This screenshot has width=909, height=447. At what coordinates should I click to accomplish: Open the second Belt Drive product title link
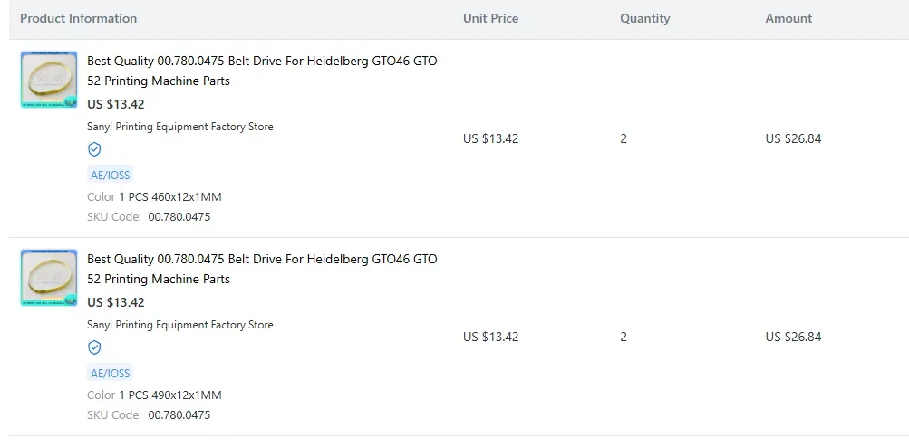click(x=262, y=269)
